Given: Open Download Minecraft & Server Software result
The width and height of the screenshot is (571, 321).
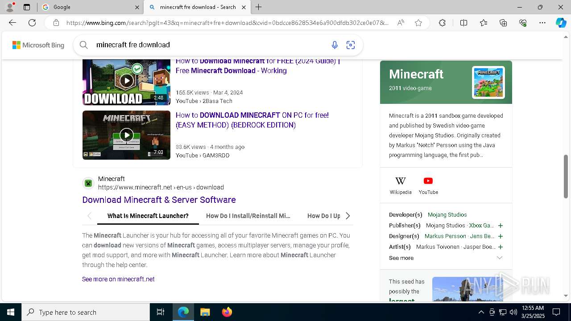Looking at the screenshot, I should point(159,200).
